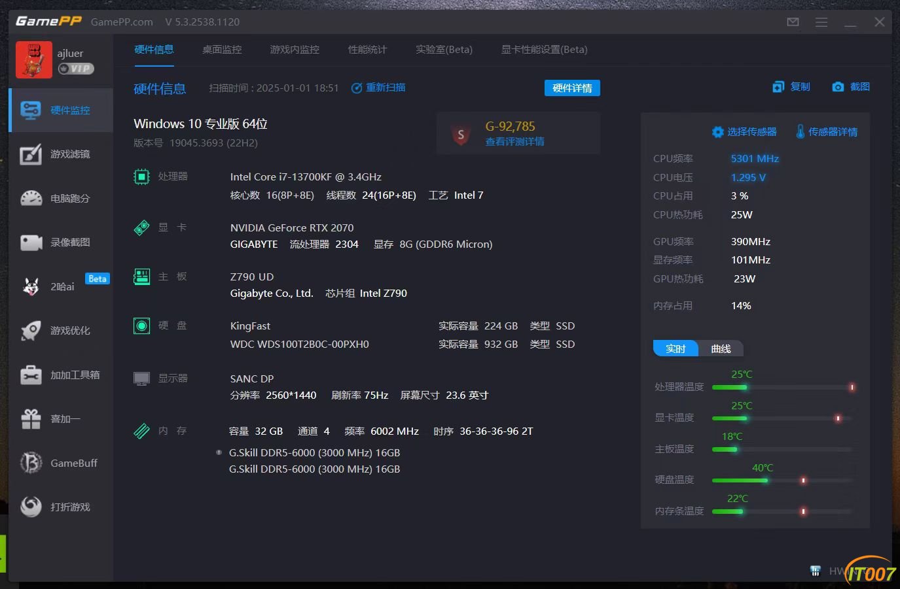This screenshot has width=900, height=589.
Task: Switch to the 游戏内监控 tab
Action: click(x=295, y=50)
